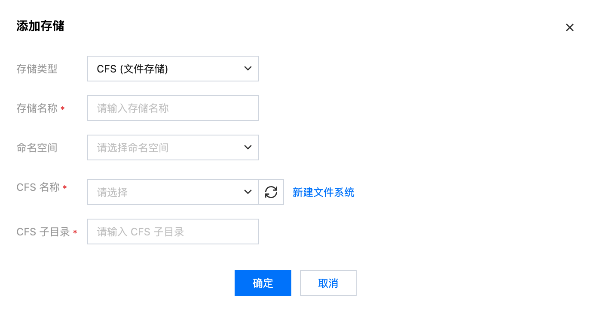Click the 存储类型 field label
593x313 pixels.
click(x=37, y=69)
